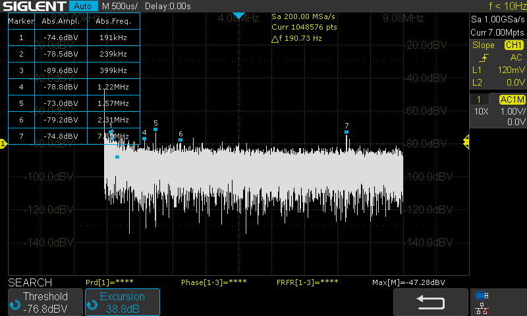Click the 399kHz frequency cell

coord(113,70)
